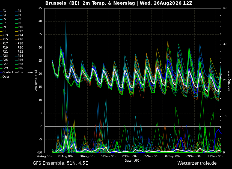The height and width of the screenshot is (169, 232).
Task: Click the 0 label on the Neerslag axis
Action: 224,153
